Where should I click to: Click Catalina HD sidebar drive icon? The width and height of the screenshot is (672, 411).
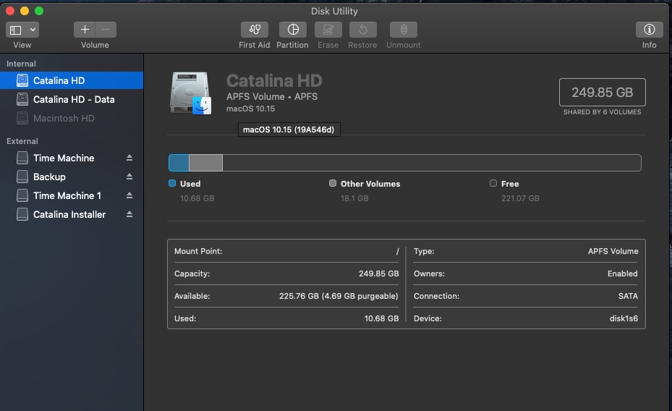[22, 80]
